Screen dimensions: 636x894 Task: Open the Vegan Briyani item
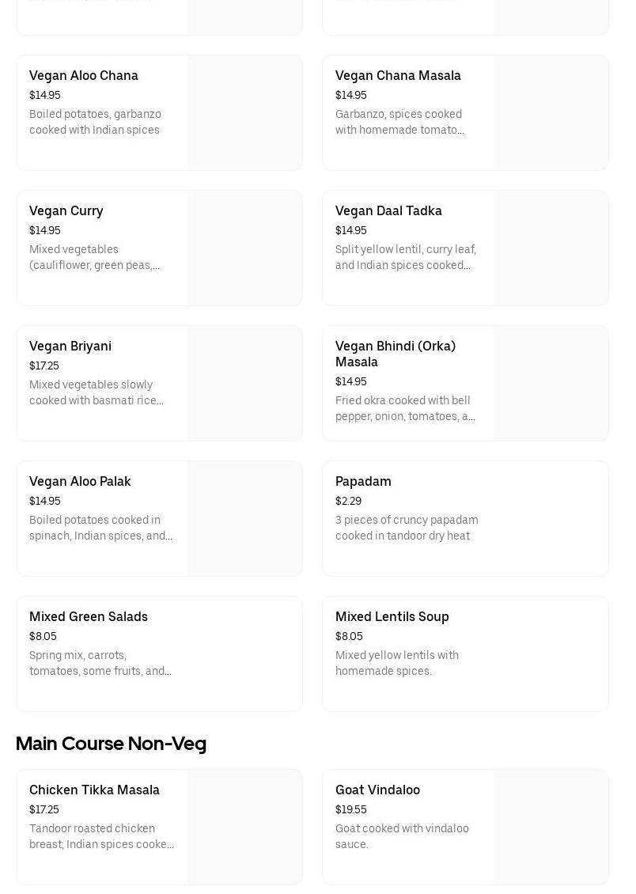(70, 347)
